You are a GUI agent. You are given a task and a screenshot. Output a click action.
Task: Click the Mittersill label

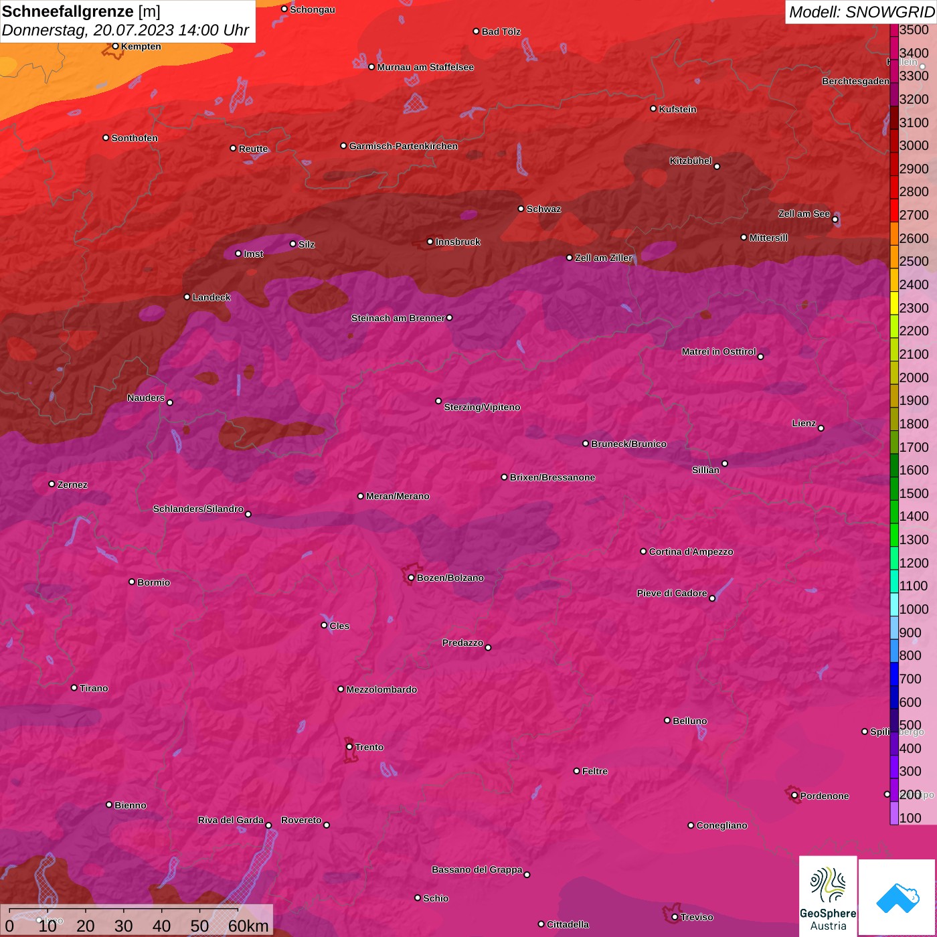(x=768, y=238)
